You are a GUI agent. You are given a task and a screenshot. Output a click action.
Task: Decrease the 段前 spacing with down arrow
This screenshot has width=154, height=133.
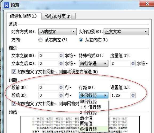click(x=61, y=89)
